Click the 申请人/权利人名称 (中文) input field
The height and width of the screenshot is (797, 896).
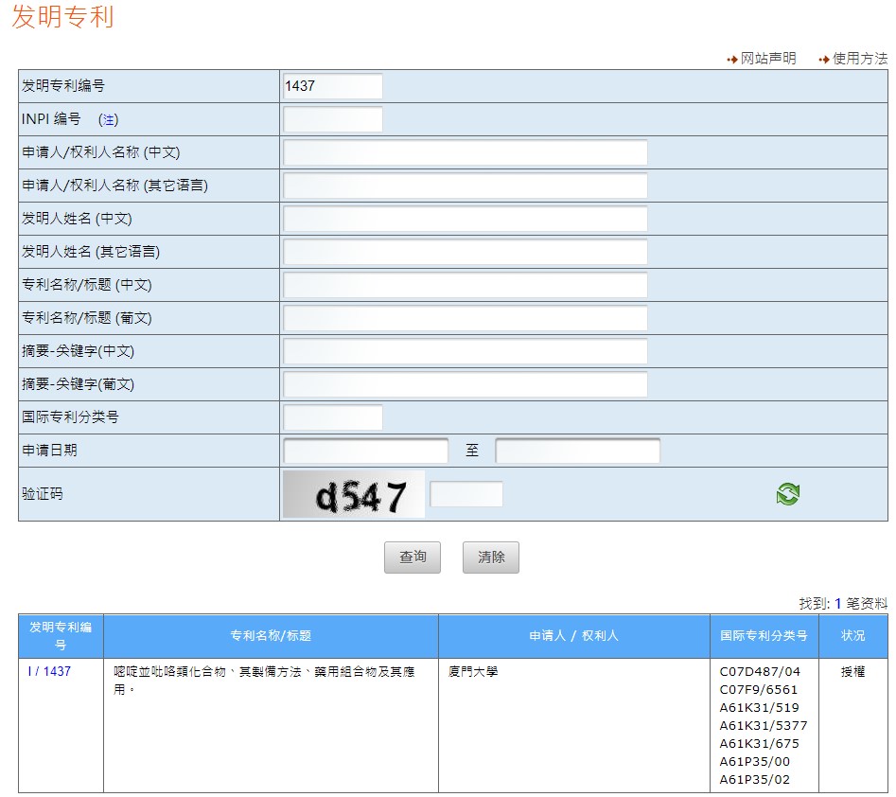466,152
